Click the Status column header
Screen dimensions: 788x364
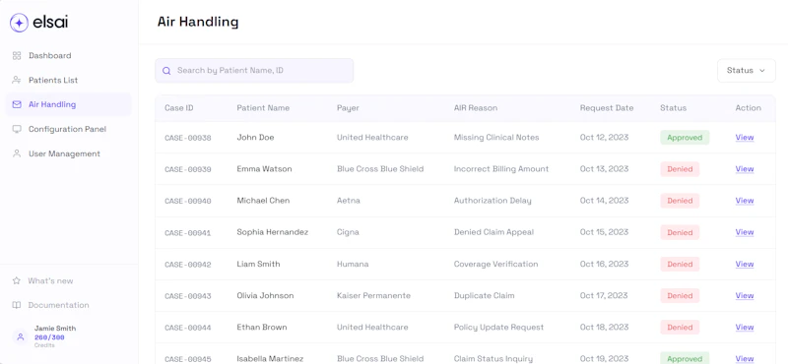[673, 108]
